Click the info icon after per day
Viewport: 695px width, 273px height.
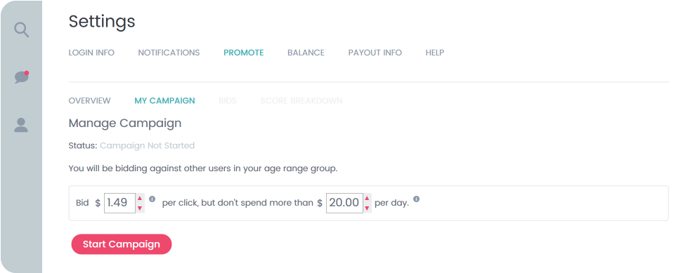click(x=416, y=199)
